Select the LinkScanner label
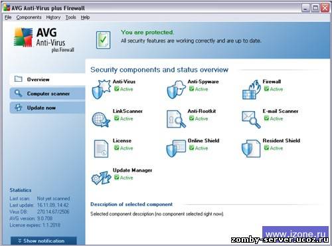Screen dimensions: 332x246 127,111
